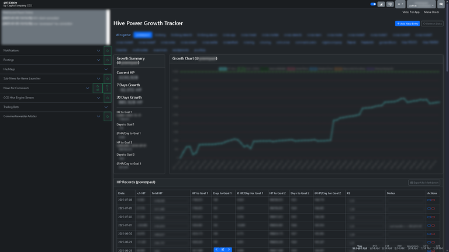
Task: Open the chart statistics icon in the top bar
Action: (x=381, y=4)
